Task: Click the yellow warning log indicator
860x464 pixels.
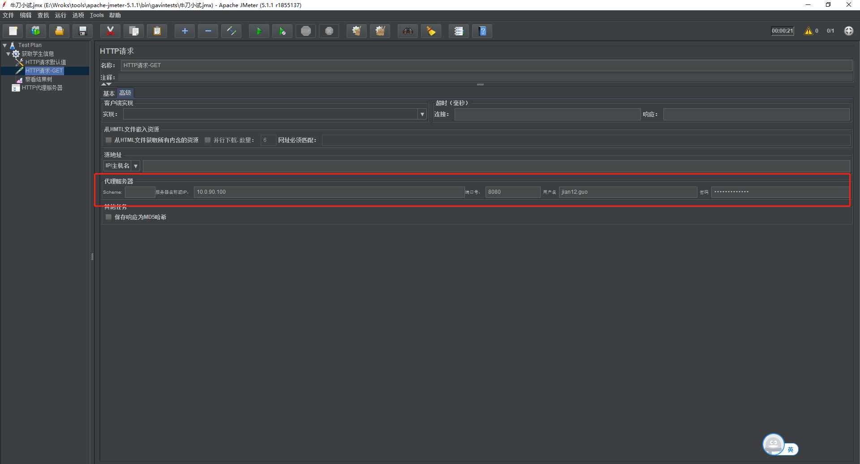Action: pos(808,31)
